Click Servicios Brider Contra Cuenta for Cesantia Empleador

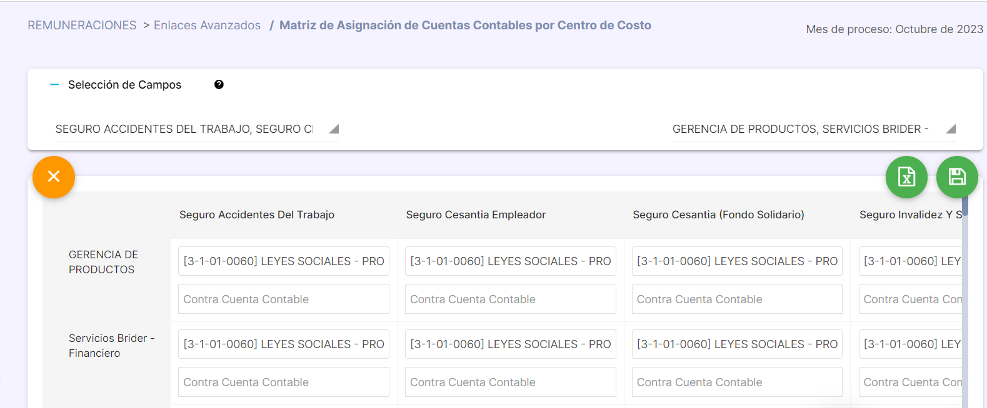(511, 382)
